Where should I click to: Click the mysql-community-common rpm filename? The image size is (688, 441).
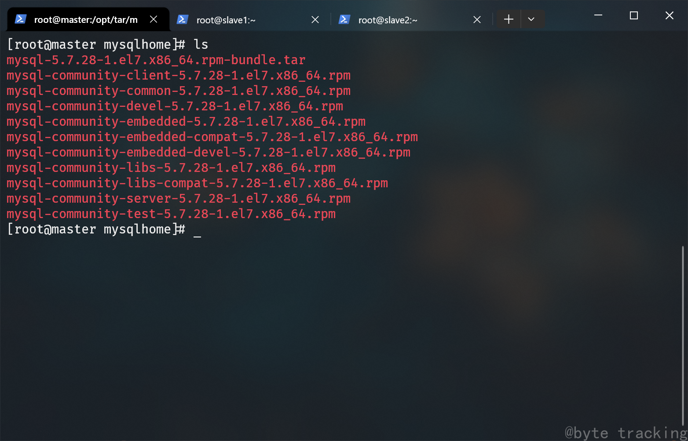[x=179, y=91]
